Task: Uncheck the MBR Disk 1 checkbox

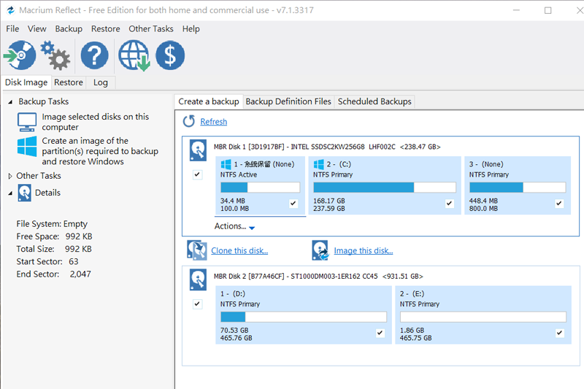Action: pyautogui.click(x=197, y=175)
